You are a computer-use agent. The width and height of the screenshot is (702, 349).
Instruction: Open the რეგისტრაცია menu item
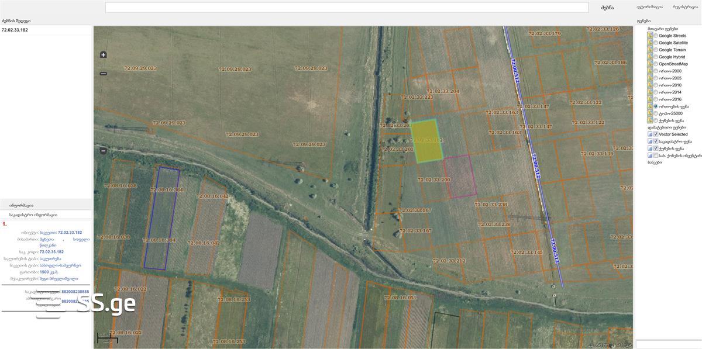(x=685, y=7)
